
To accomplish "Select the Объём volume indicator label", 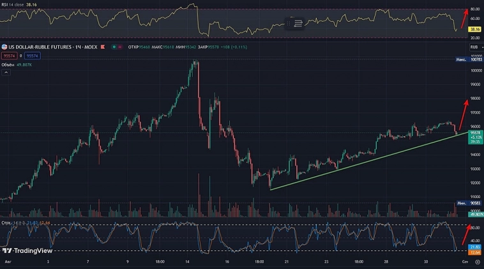I will tap(9, 65).
